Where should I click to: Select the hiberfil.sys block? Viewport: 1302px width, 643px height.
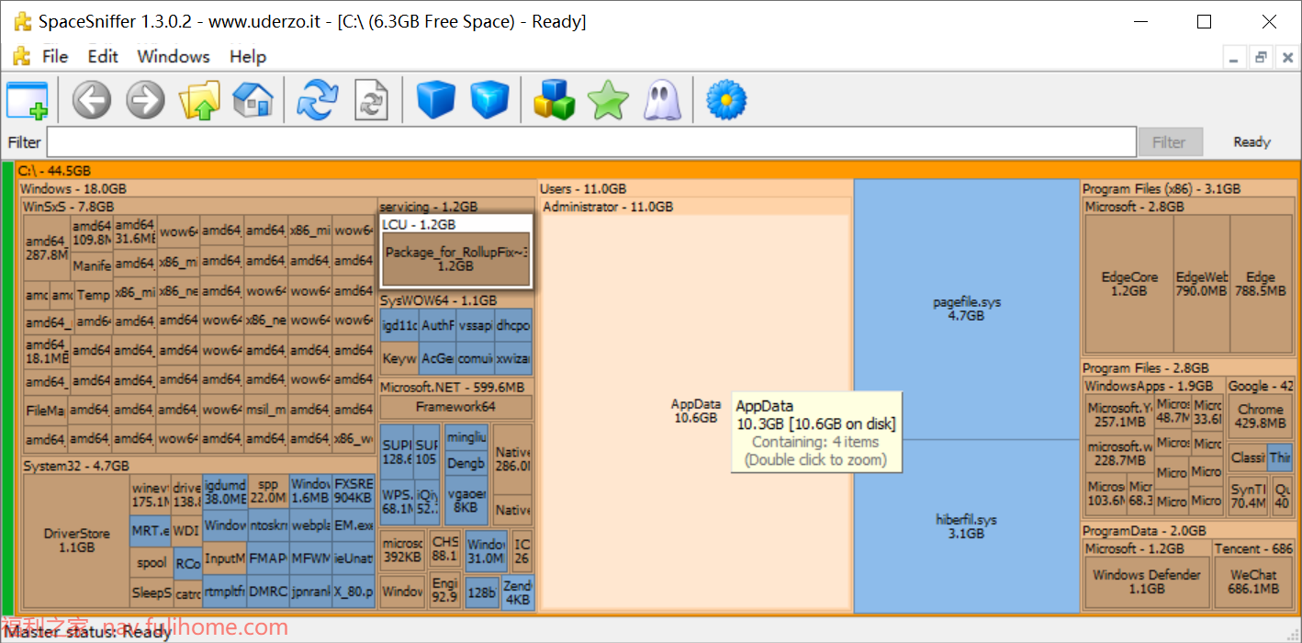[x=966, y=526]
